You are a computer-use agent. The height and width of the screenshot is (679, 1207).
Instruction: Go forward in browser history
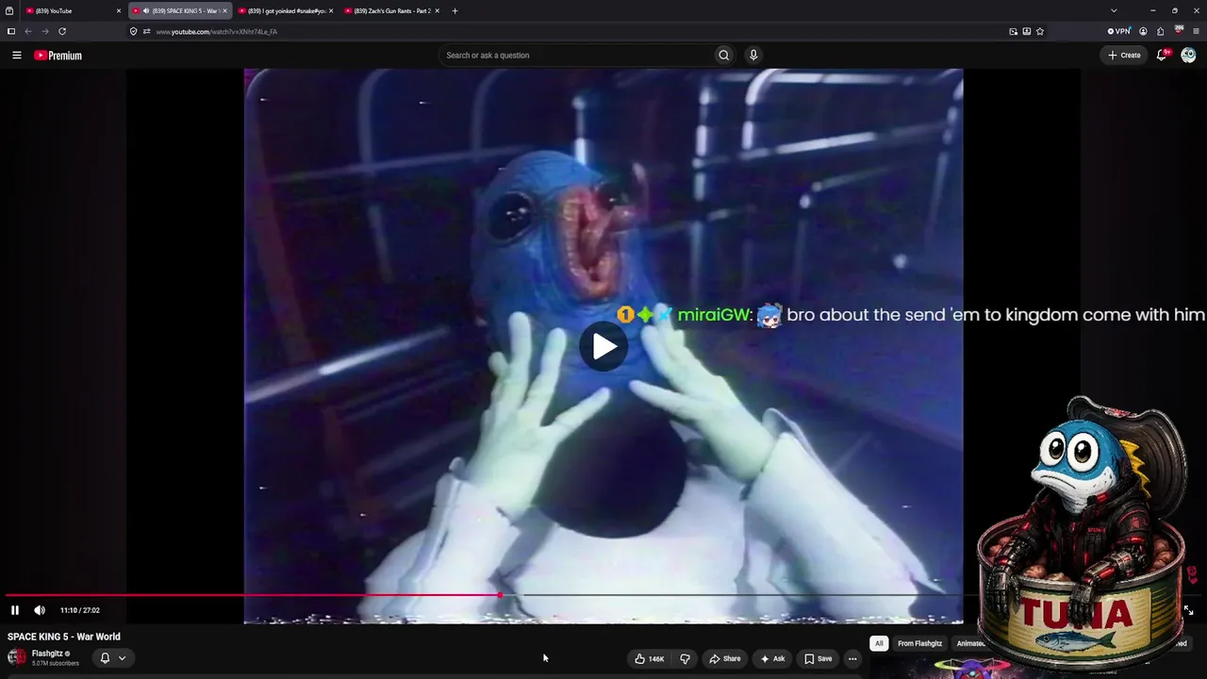point(45,31)
